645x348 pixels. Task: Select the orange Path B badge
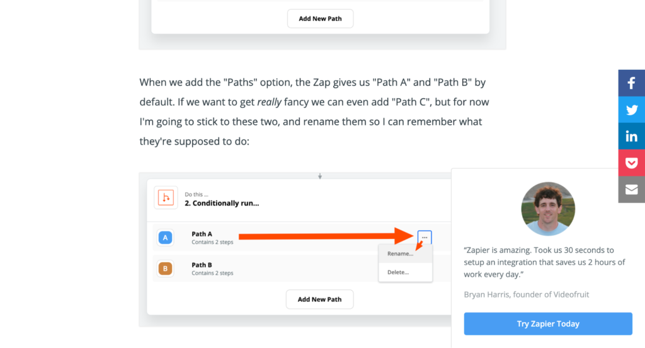coord(166,269)
